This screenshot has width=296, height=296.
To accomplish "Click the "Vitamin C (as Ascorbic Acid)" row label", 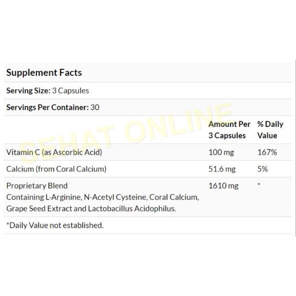I will click(x=54, y=152).
